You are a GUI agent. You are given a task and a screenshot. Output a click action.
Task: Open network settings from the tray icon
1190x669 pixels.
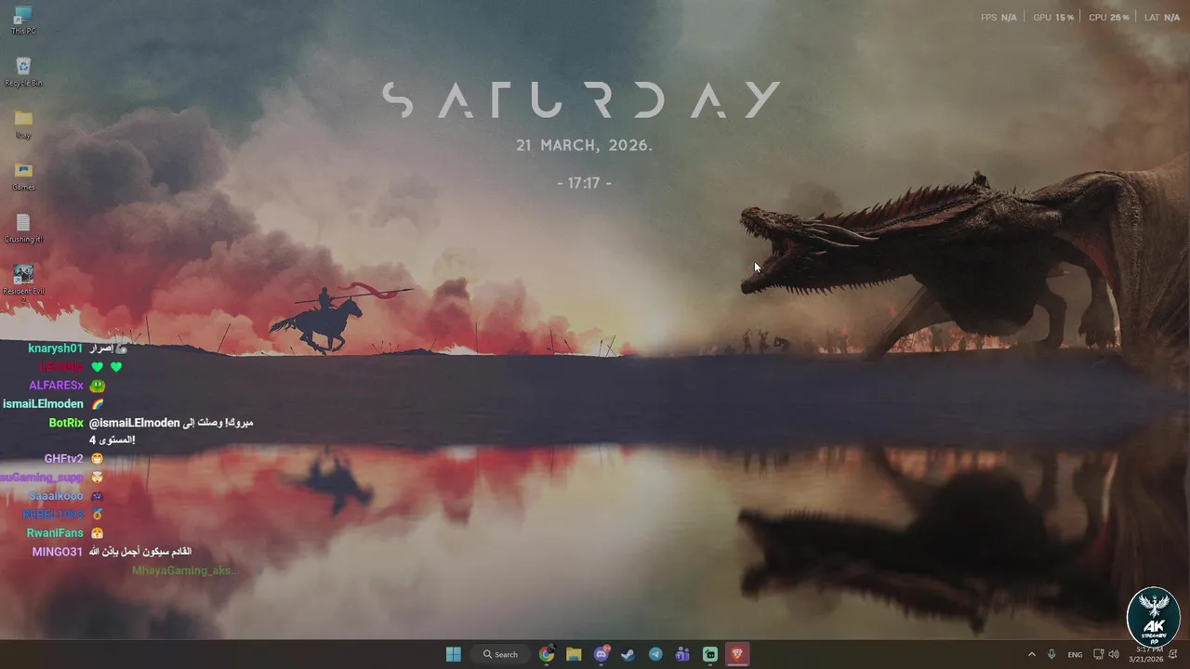click(x=1098, y=654)
